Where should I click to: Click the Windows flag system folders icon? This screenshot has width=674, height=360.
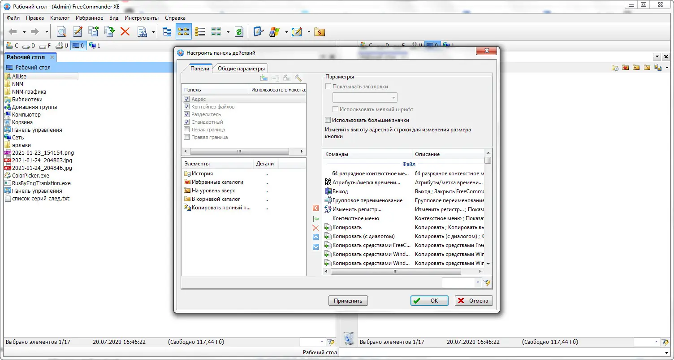tap(275, 32)
